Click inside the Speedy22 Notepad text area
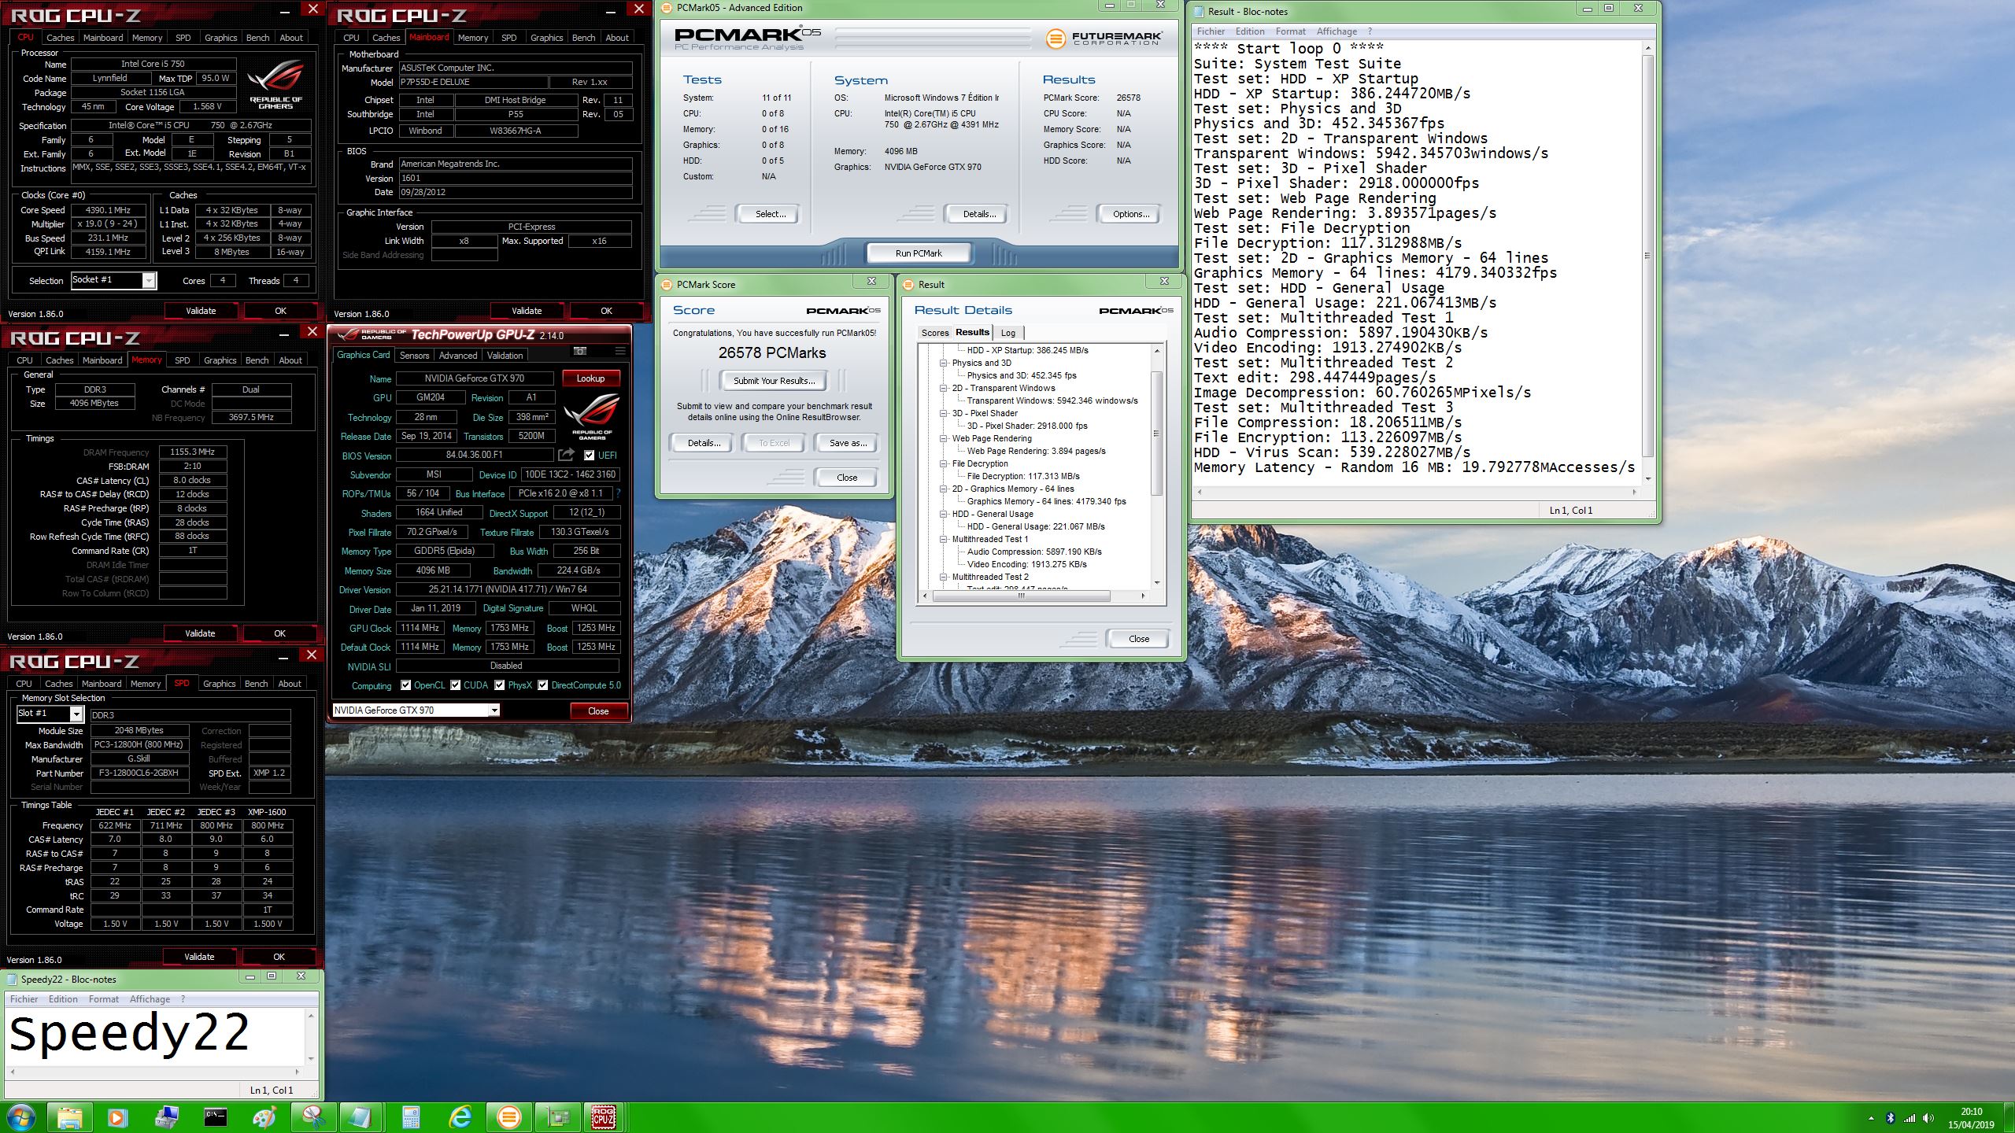The height and width of the screenshot is (1133, 2015). tap(156, 1036)
